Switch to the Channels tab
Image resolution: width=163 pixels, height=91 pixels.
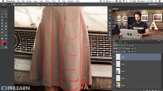point(120,43)
